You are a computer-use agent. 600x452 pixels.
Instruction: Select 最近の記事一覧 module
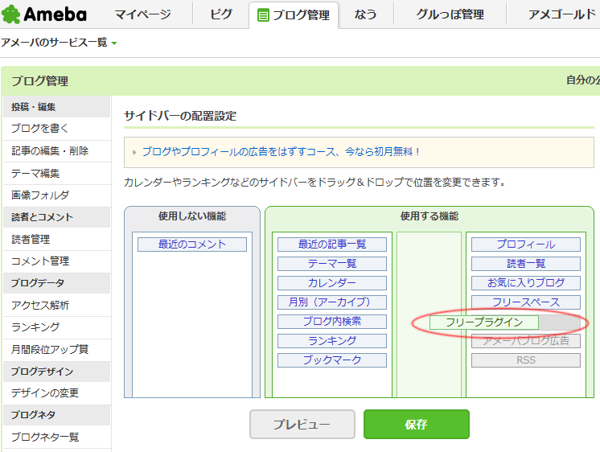[332, 244]
